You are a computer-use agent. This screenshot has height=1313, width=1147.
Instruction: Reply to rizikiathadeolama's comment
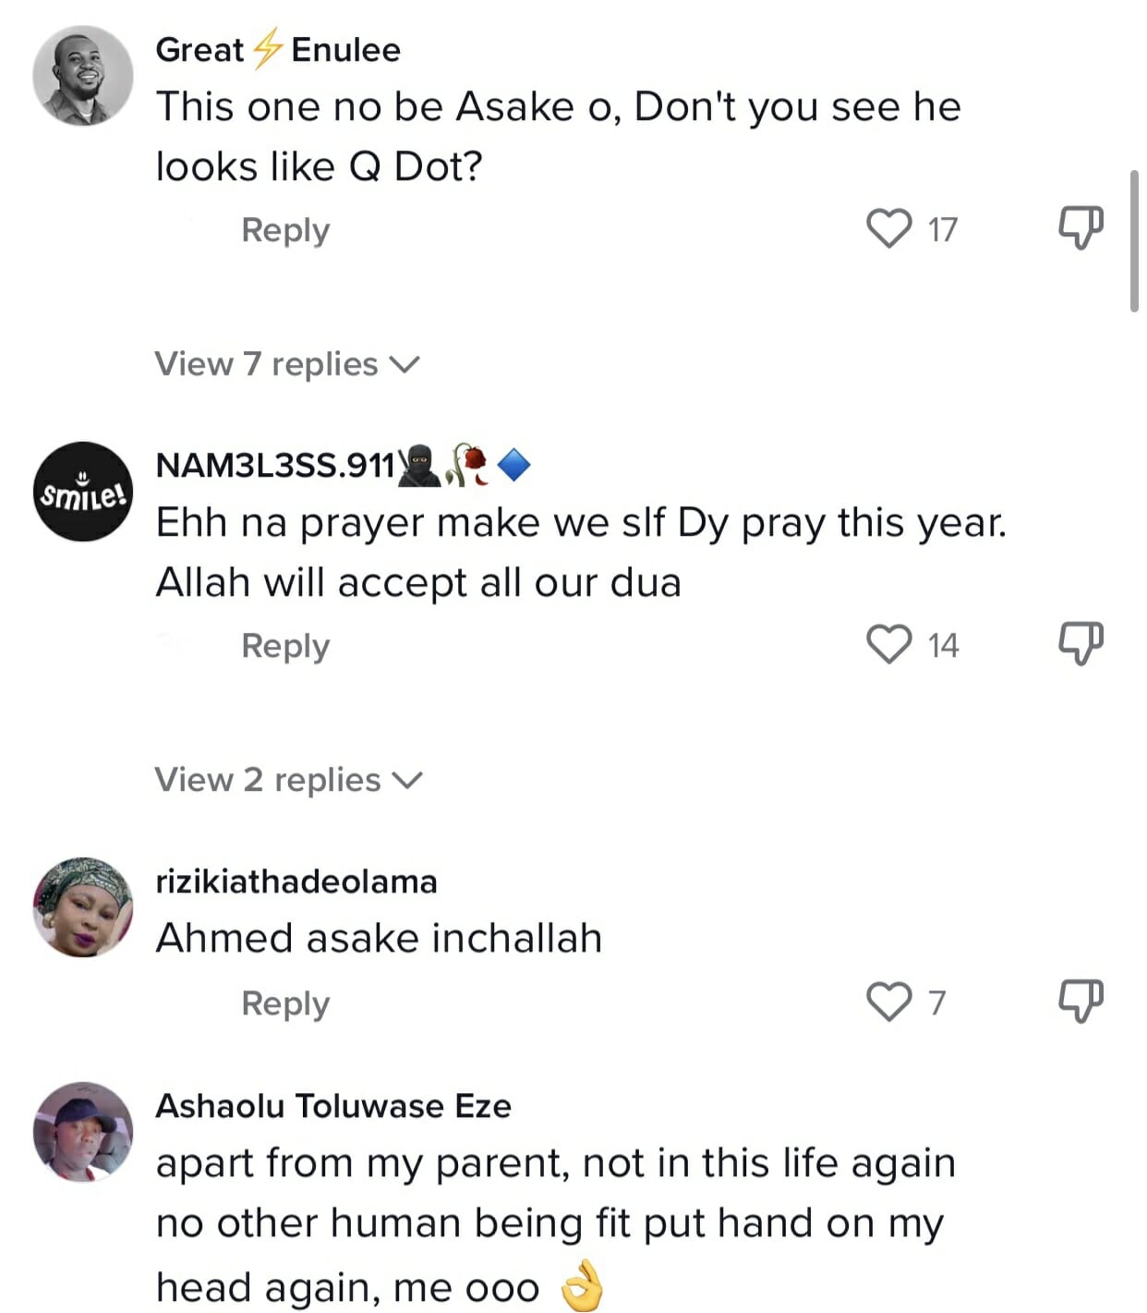pos(285,1003)
